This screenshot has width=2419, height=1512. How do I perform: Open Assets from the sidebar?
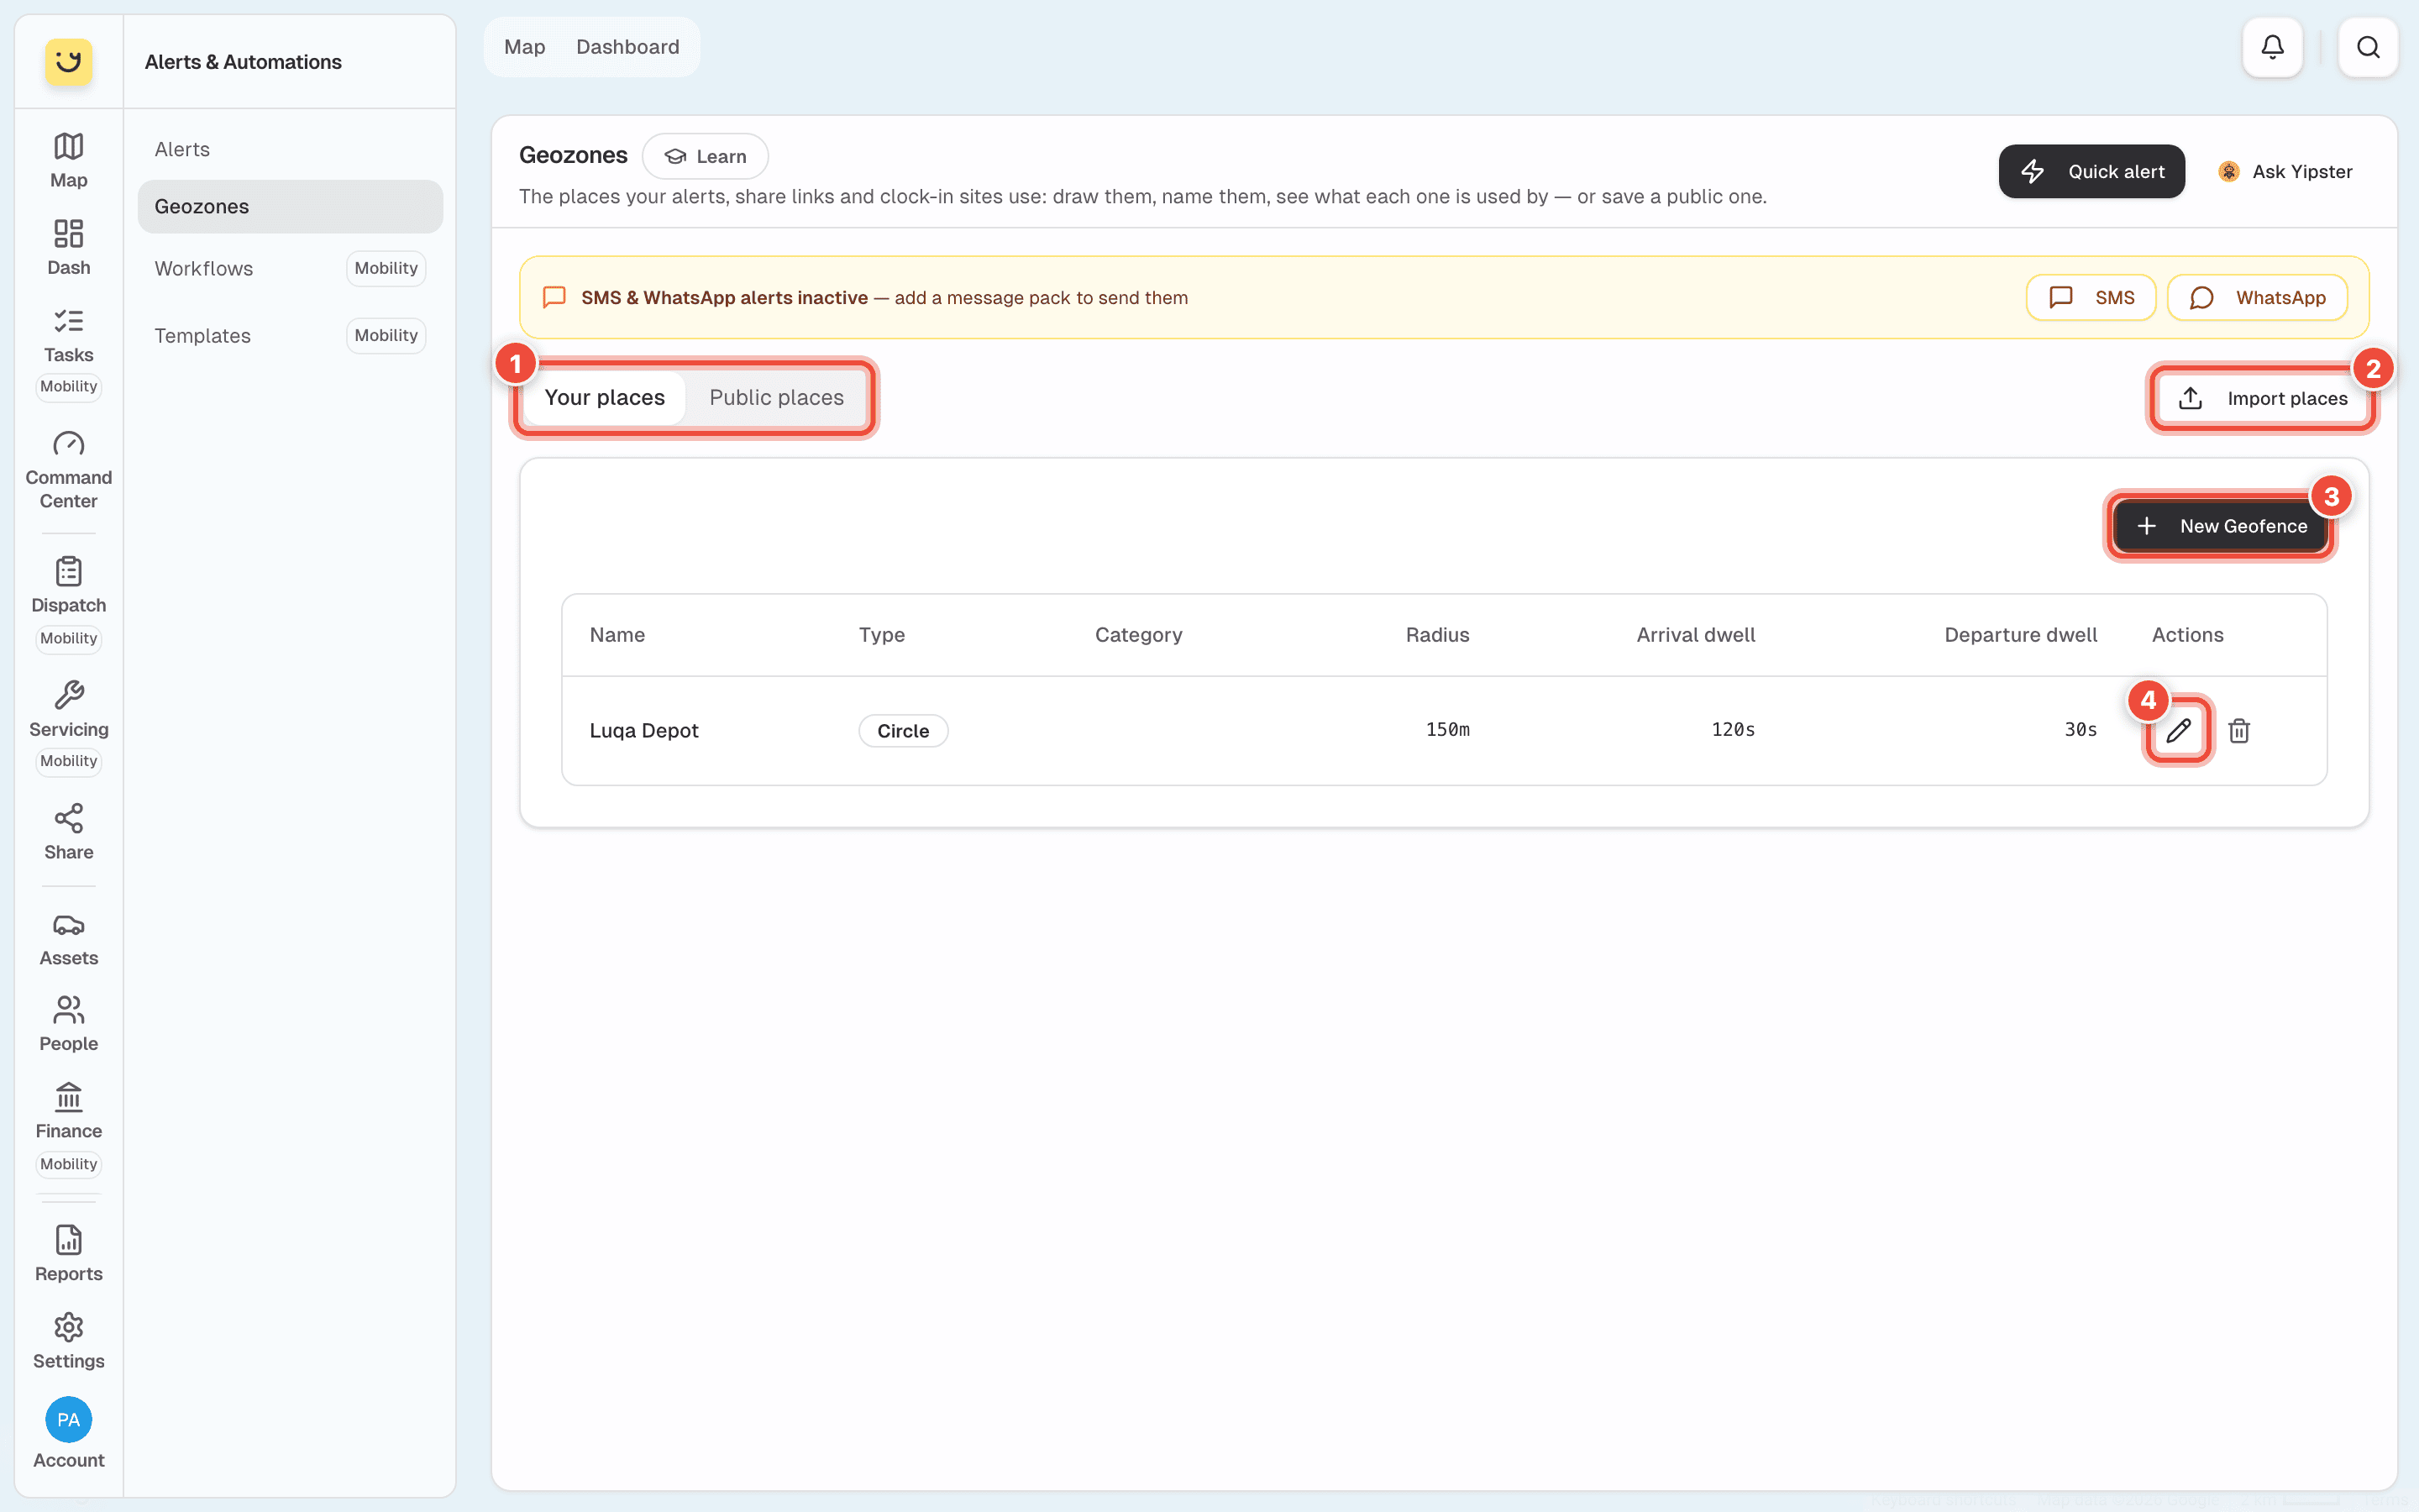point(68,938)
